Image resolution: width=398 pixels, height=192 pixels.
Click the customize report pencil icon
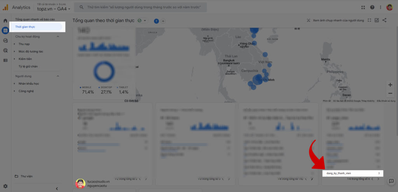pos(377,20)
